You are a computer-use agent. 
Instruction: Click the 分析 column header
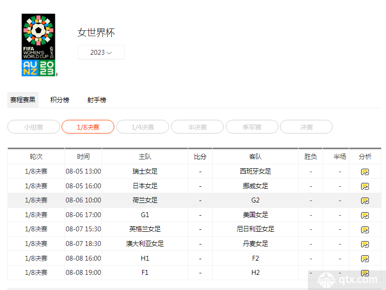click(365, 156)
